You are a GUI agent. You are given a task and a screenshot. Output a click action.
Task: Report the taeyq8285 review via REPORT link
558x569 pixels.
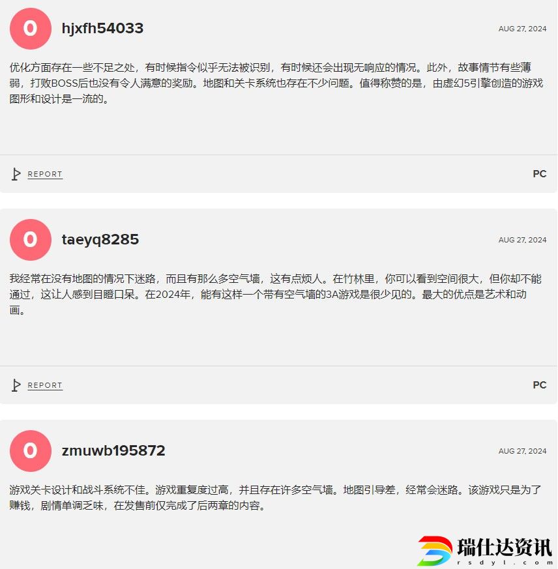[x=45, y=385]
